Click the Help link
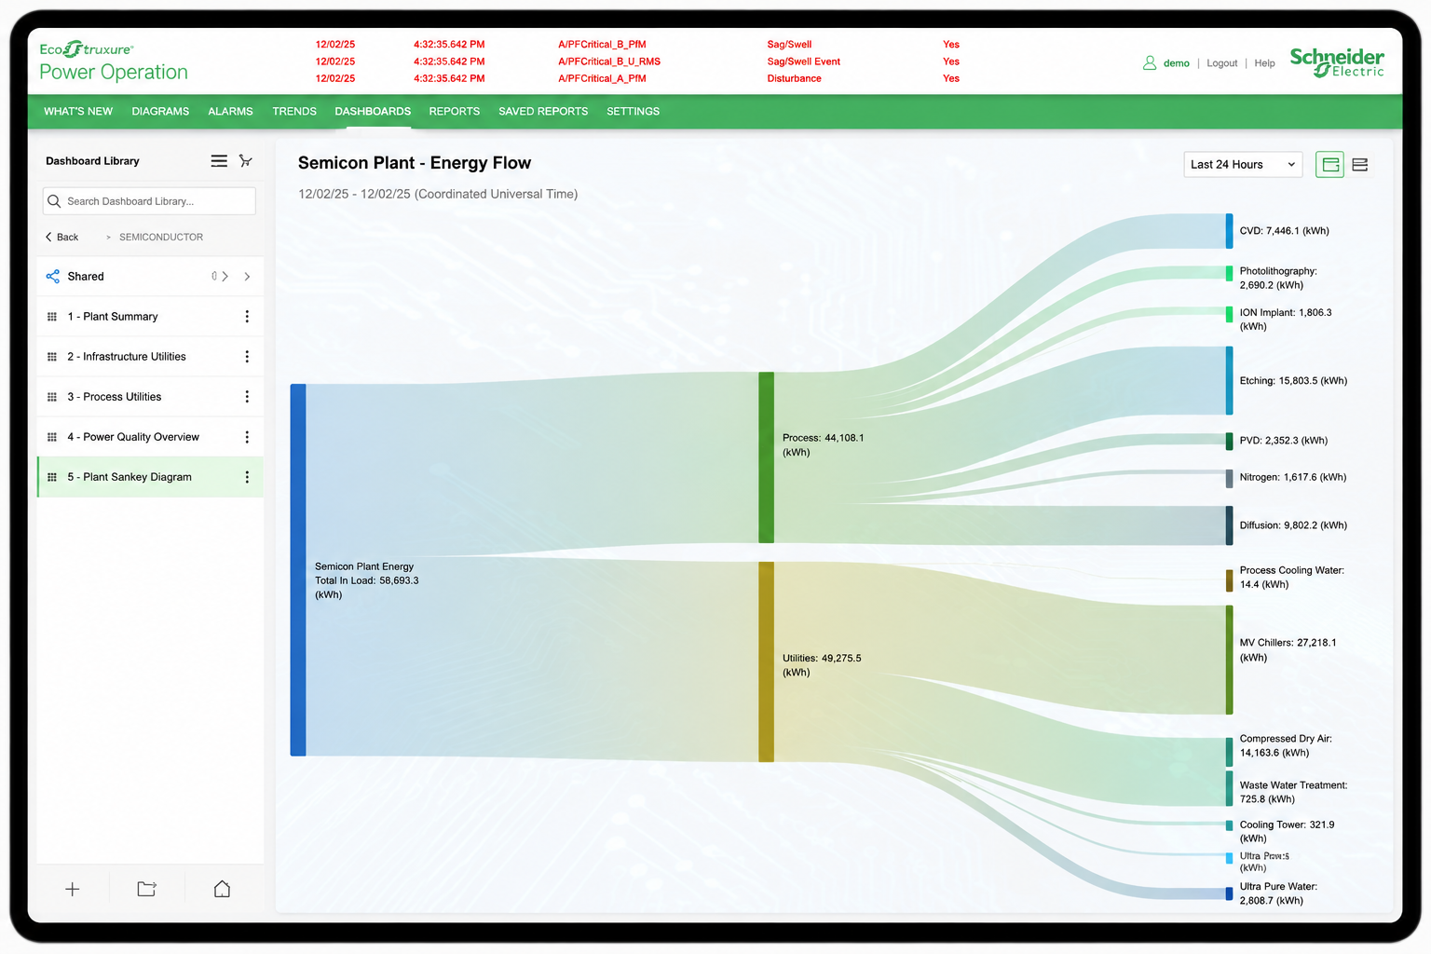This screenshot has height=954, width=1431. tap(1264, 63)
